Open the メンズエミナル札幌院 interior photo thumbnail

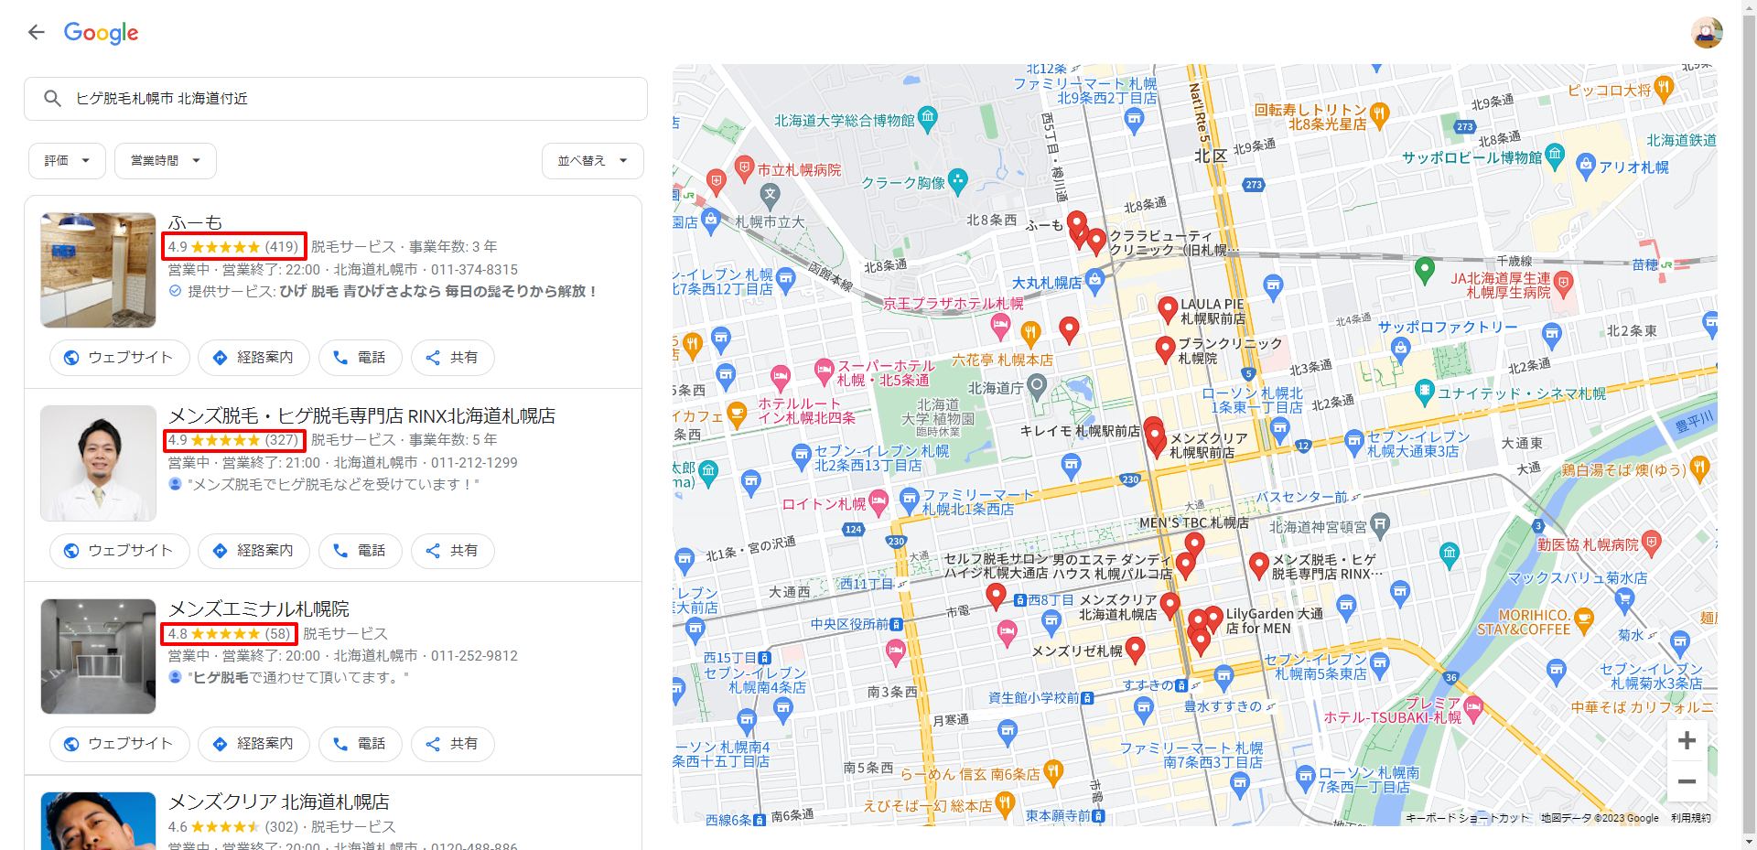coord(98,656)
